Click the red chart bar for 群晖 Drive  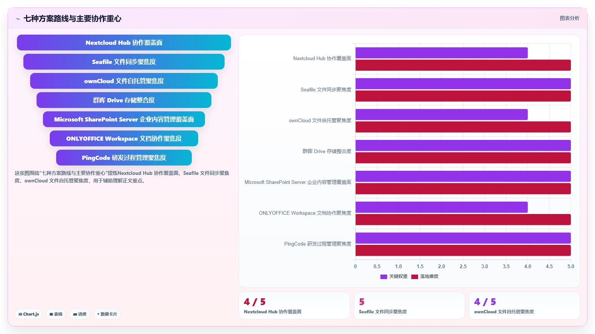463,158
